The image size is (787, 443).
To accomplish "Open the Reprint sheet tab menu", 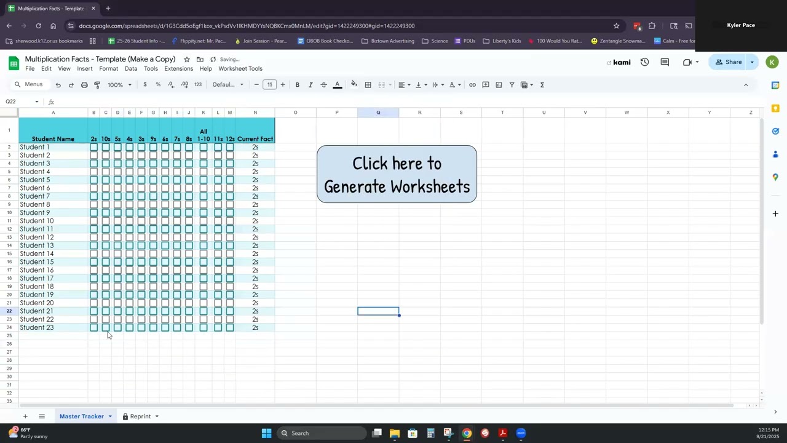I will (157, 417).
